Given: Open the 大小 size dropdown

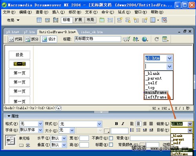Looking at the screenshot, I should (x=72, y=130).
